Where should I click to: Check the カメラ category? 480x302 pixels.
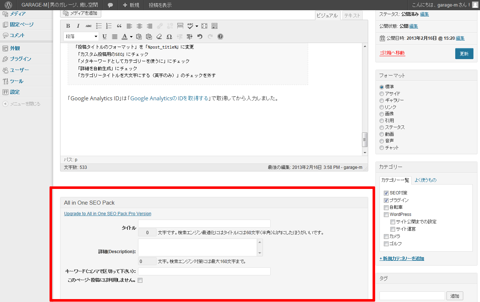point(386,236)
